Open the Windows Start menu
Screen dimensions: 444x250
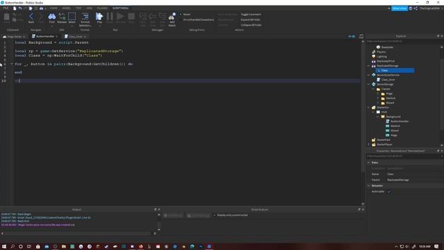pos(4,247)
